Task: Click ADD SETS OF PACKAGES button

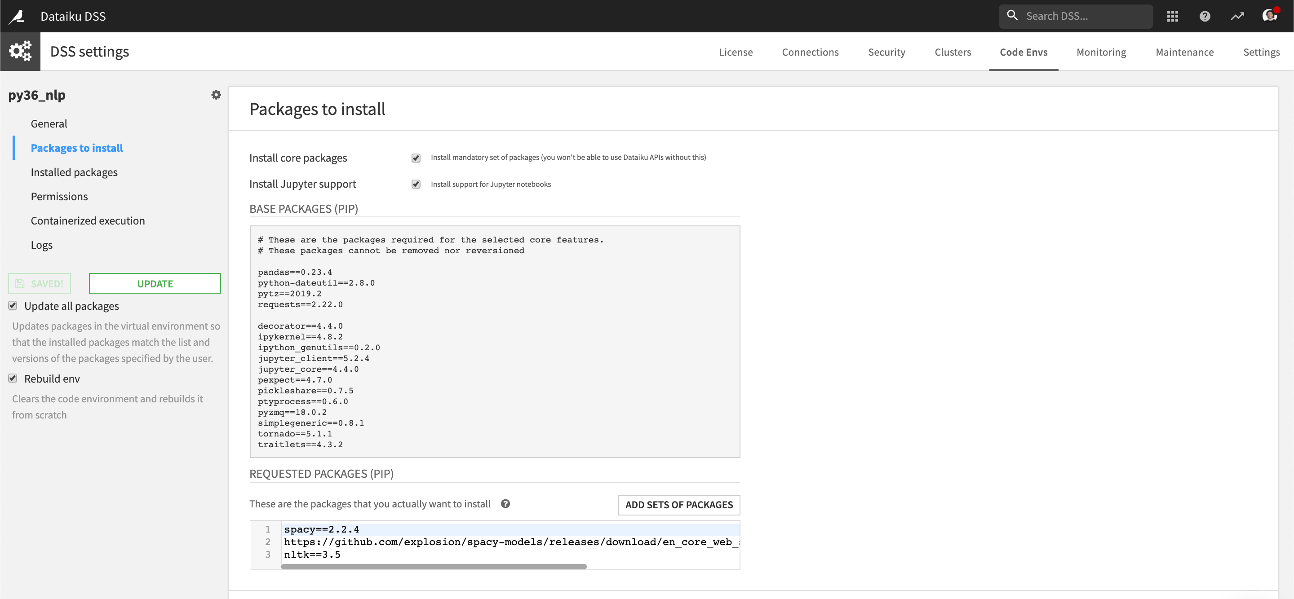Action: (678, 505)
